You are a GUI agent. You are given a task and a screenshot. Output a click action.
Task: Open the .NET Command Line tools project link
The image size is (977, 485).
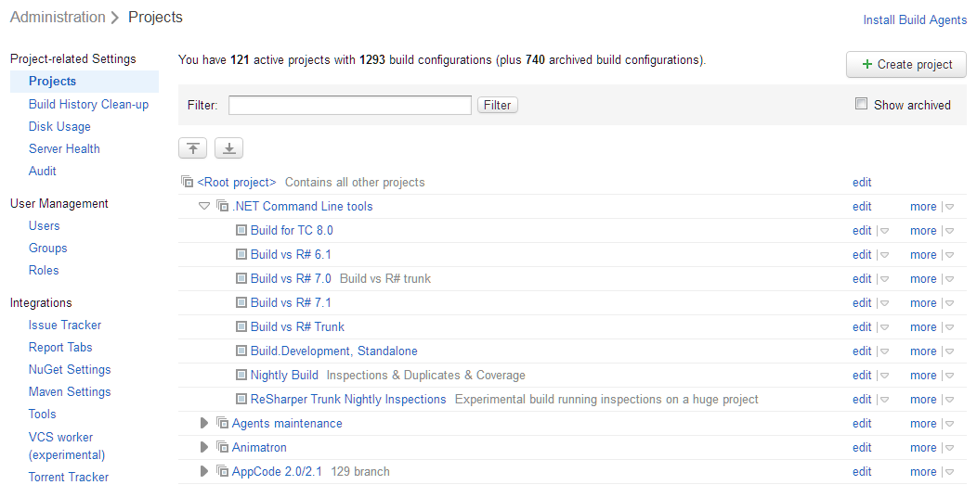pyautogui.click(x=302, y=207)
